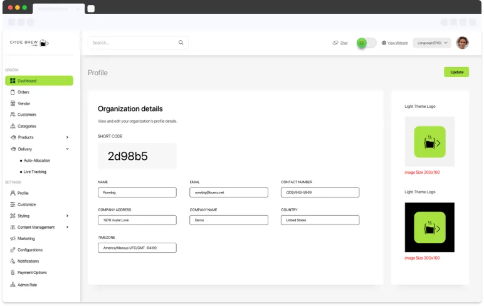Click the browser tab in title bar
The height and width of the screenshot is (306, 484).
coord(58,9)
